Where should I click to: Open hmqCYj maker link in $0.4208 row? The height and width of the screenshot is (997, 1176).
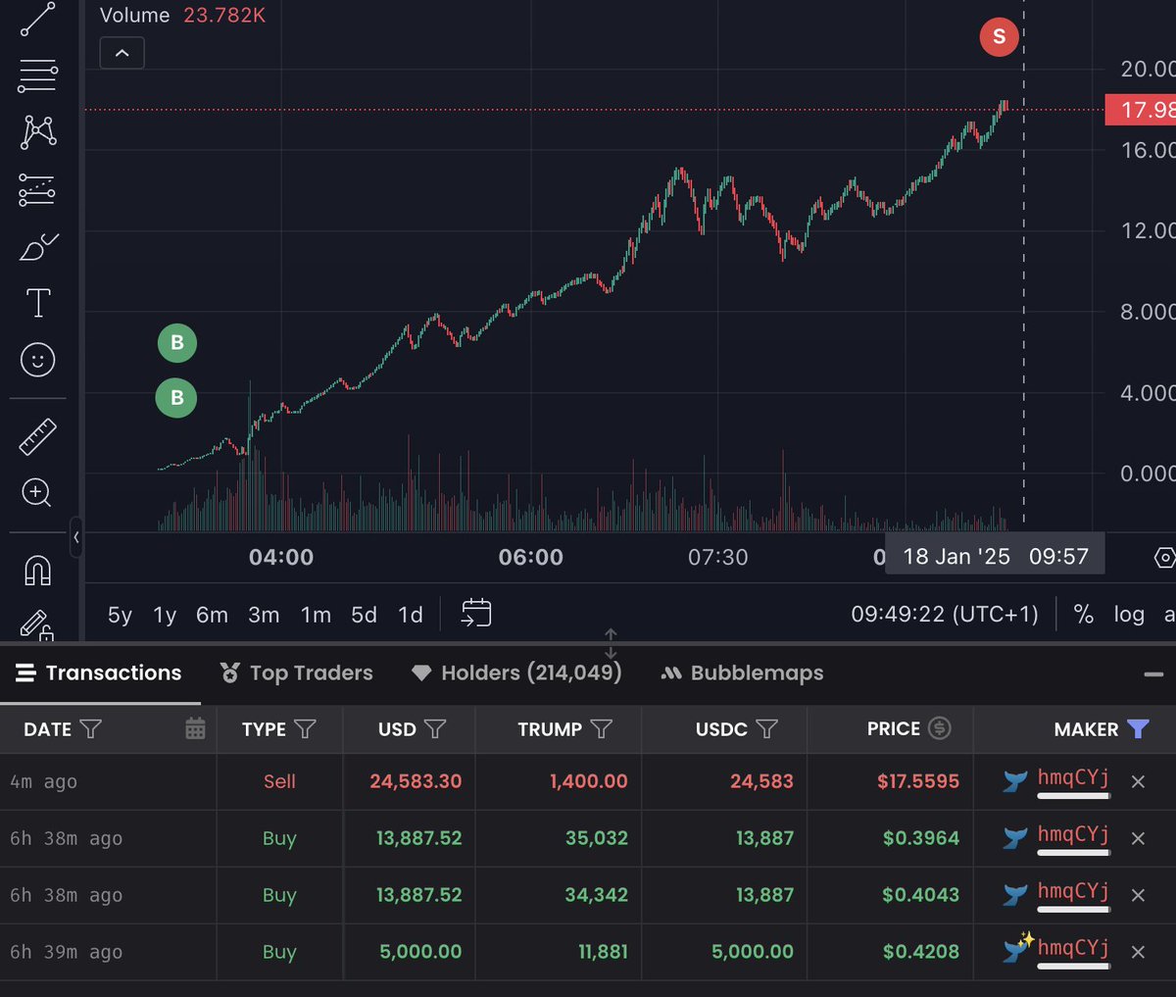click(x=1073, y=949)
